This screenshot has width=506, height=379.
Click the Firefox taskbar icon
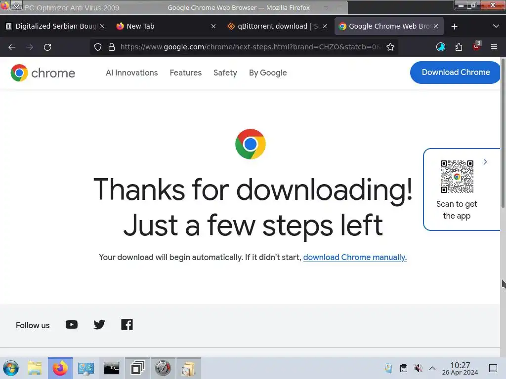pos(60,368)
